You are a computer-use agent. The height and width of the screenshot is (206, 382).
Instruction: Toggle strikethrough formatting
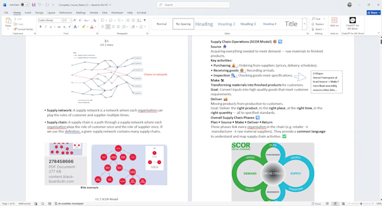(59, 27)
